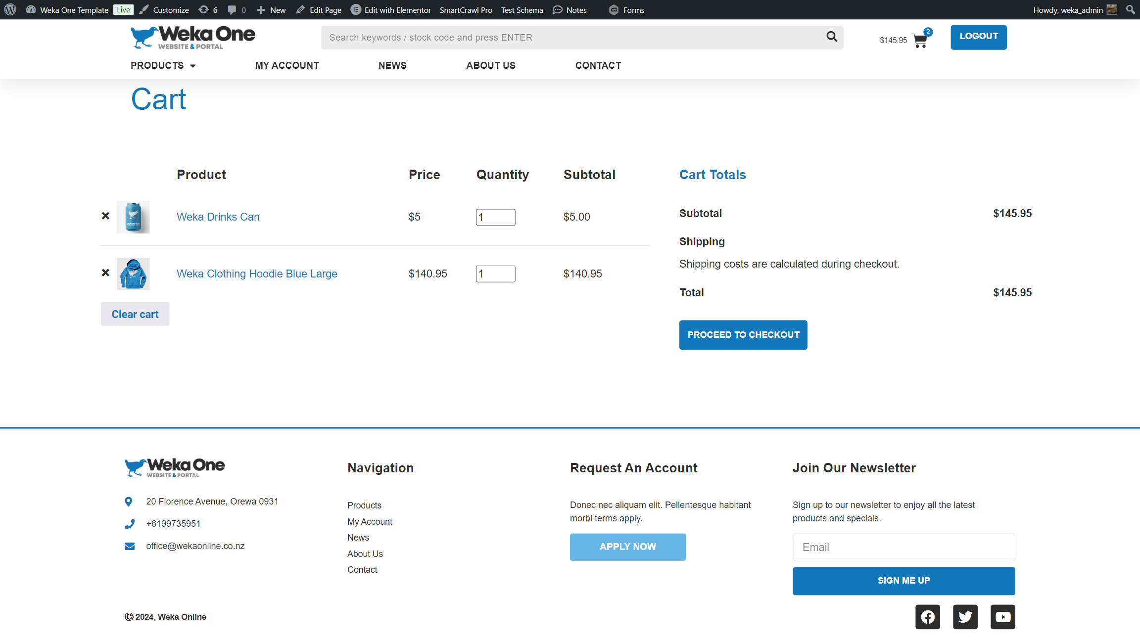Click office@wekaonline.co.nz email
Viewport: 1140px width, 641px height.
(x=195, y=546)
